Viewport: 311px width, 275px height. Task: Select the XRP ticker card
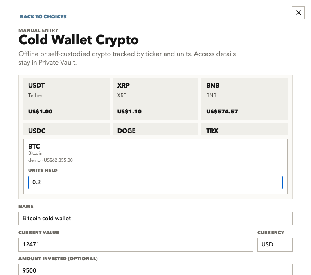[x=155, y=99]
